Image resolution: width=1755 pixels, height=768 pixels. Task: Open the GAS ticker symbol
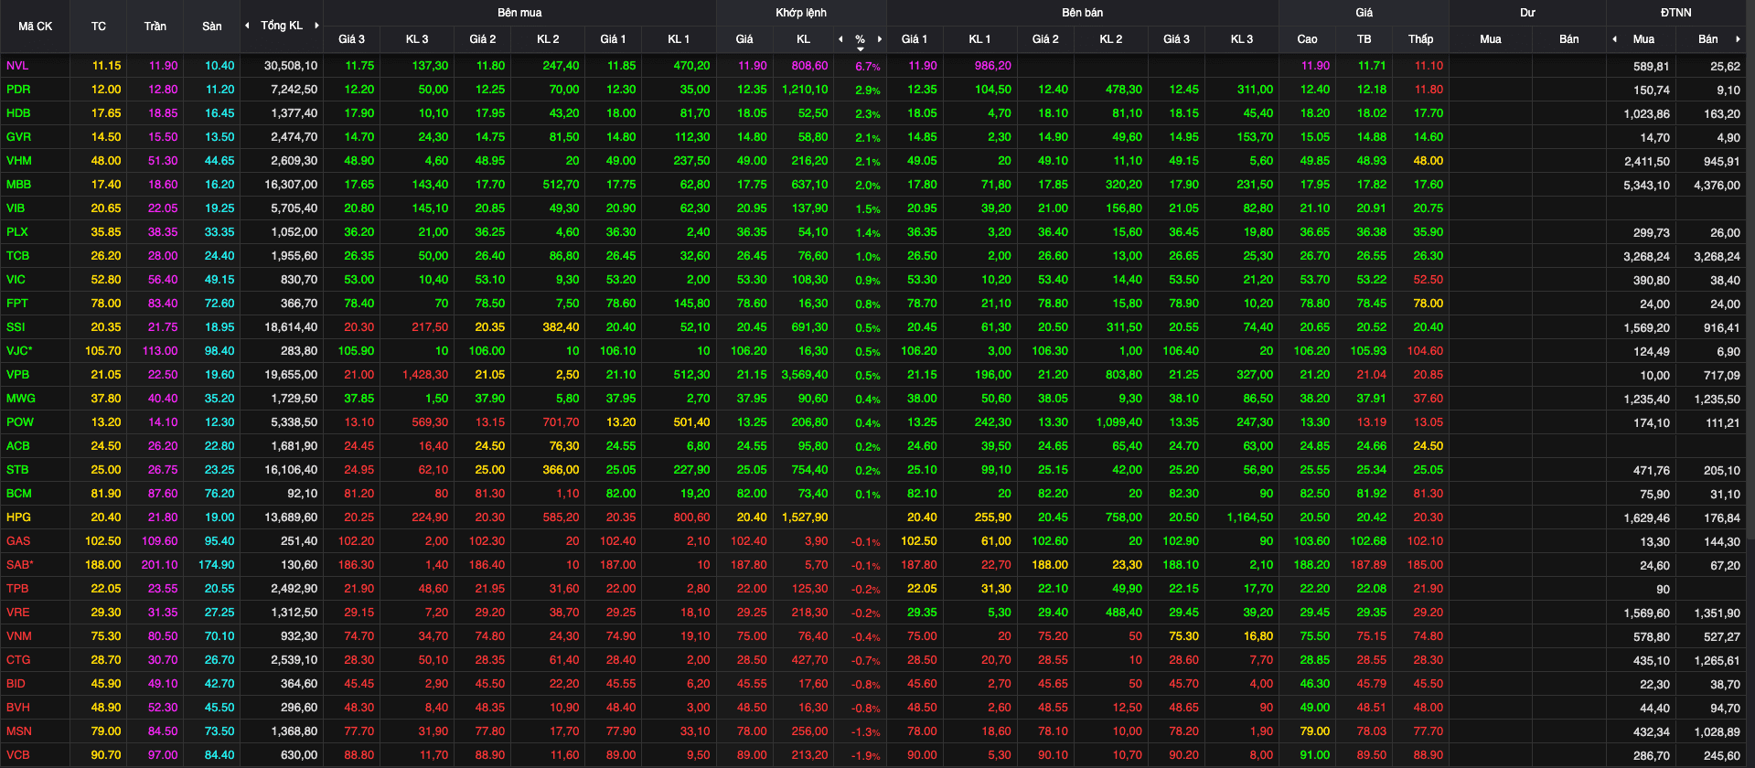18,541
